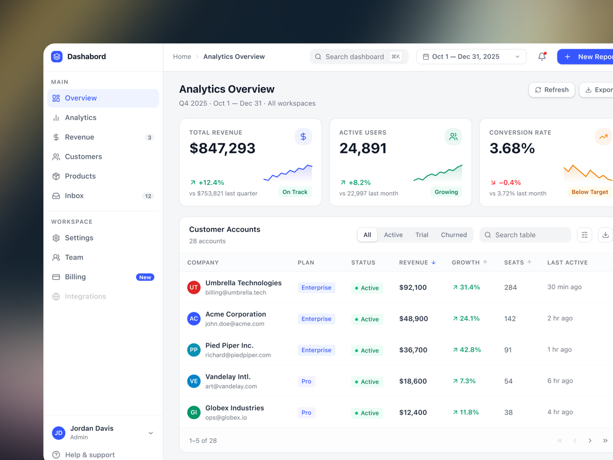
Task: Click the notification bell icon
Action: coord(542,57)
